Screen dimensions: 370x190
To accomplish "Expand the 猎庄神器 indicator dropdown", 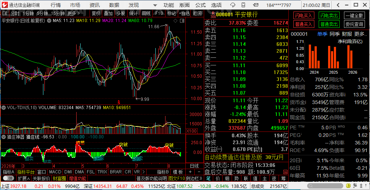I will pyautogui.click(x=4, y=137).
